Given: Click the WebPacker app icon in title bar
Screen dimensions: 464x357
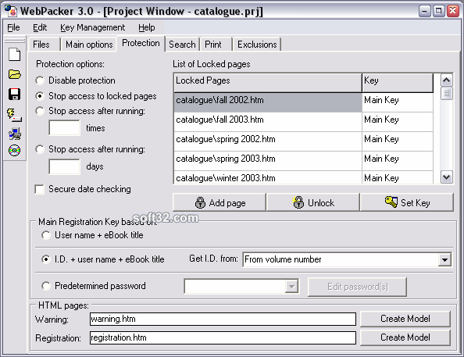Looking at the screenshot, I should pyautogui.click(x=11, y=11).
